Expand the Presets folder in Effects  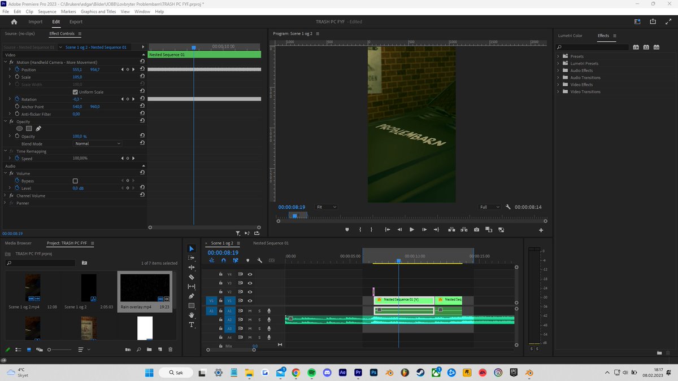pyautogui.click(x=558, y=56)
